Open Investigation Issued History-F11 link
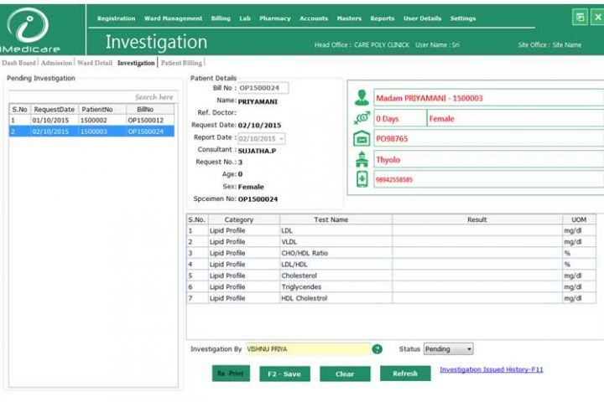 [x=491, y=369]
